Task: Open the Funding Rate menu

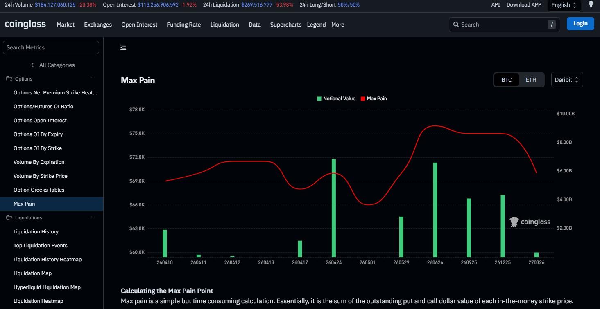Action: click(x=183, y=25)
